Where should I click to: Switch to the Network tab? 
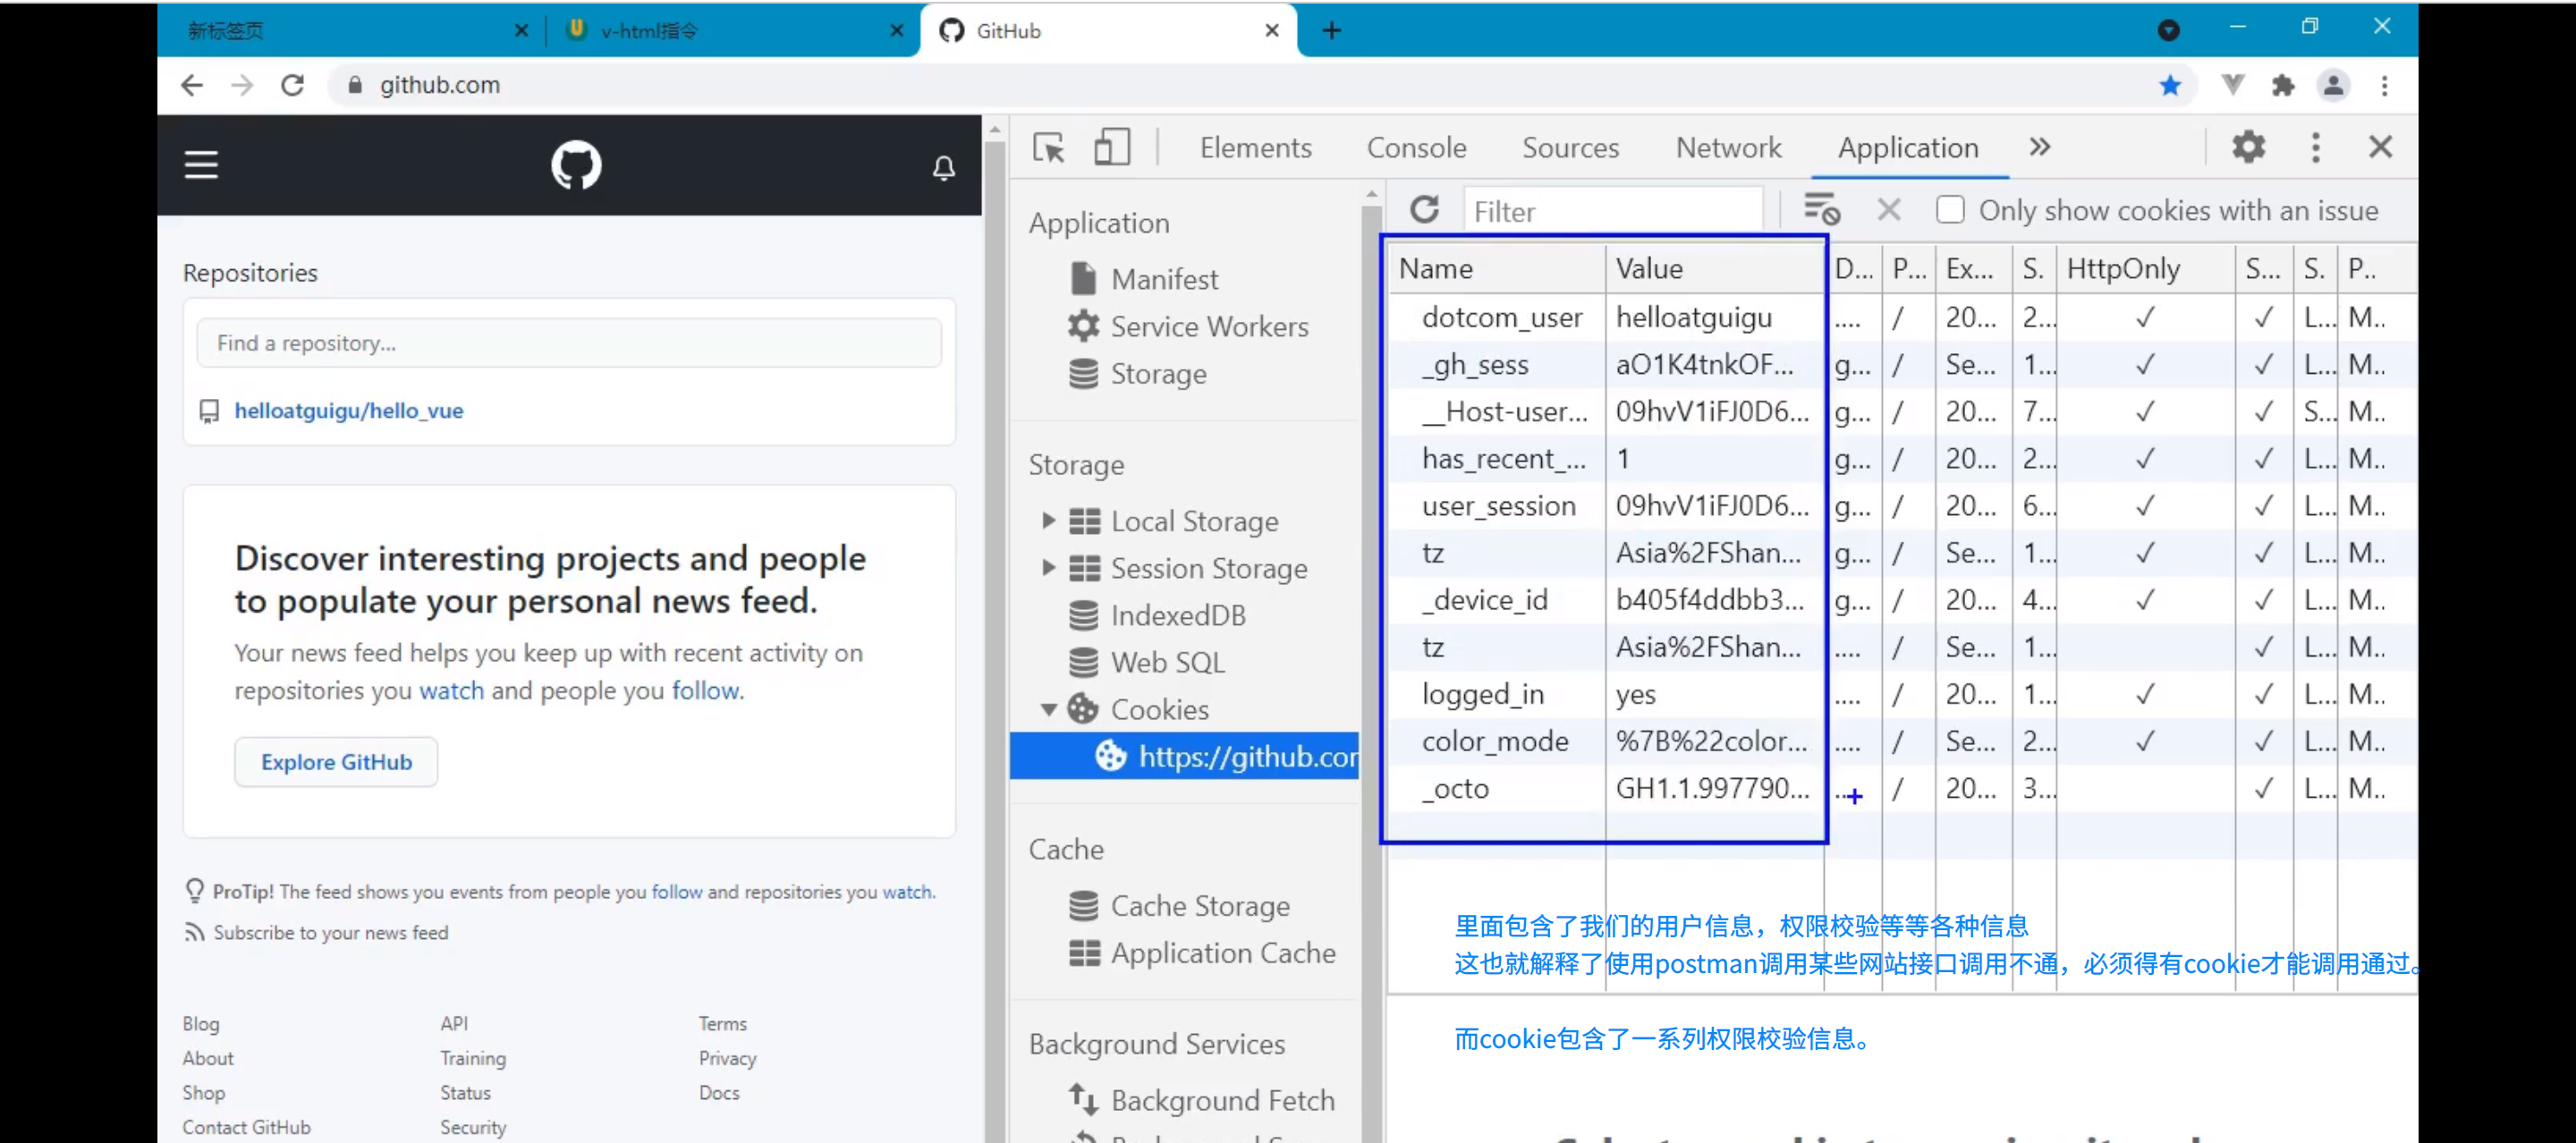pos(1728,148)
